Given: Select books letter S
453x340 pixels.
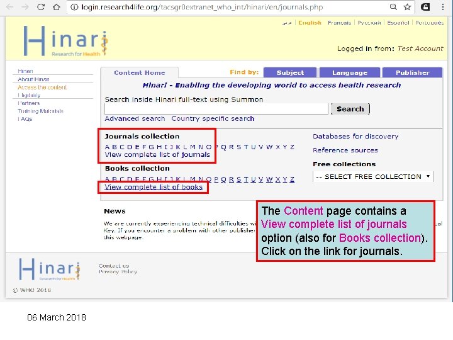Looking at the screenshot, I should pyautogui.click(x=238, y=179).
